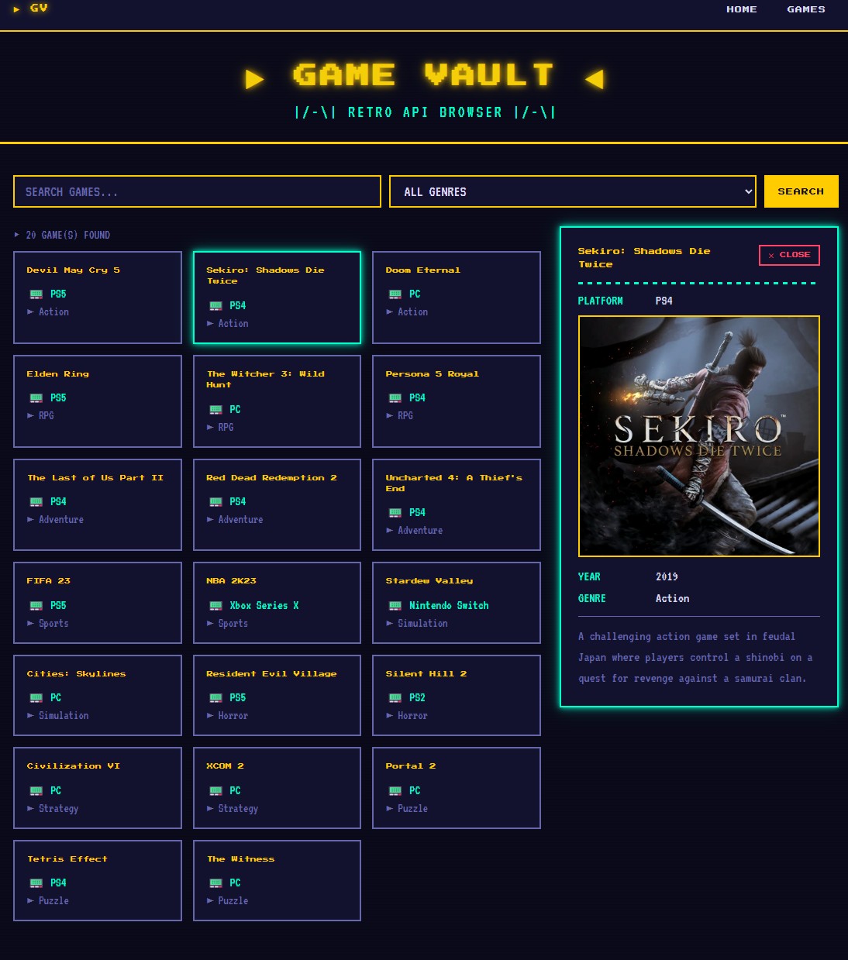Click the platform icon on Elden Ring
Viewport: 848px width, 960px height.
pos(36,398)
